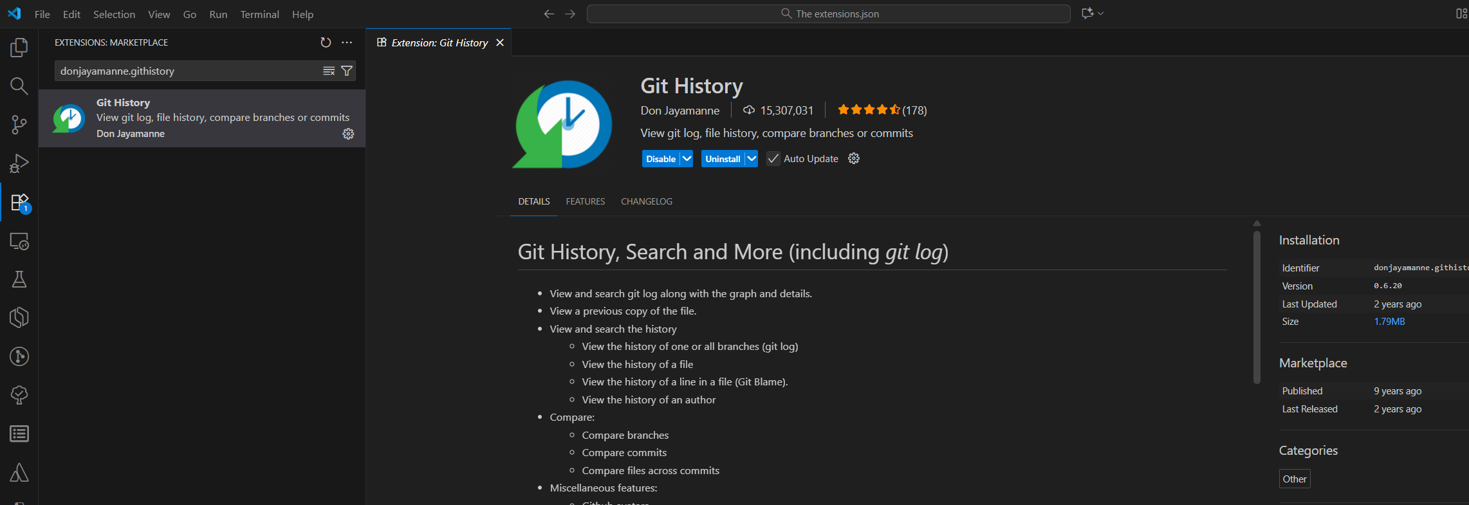
Task: Click the 15,307,031 install count
Action: [779, 111]
